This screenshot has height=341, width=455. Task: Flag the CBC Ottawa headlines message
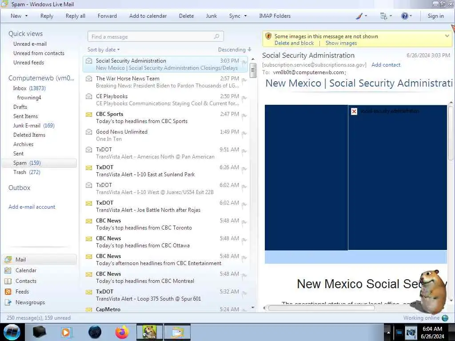pos(244,240)
